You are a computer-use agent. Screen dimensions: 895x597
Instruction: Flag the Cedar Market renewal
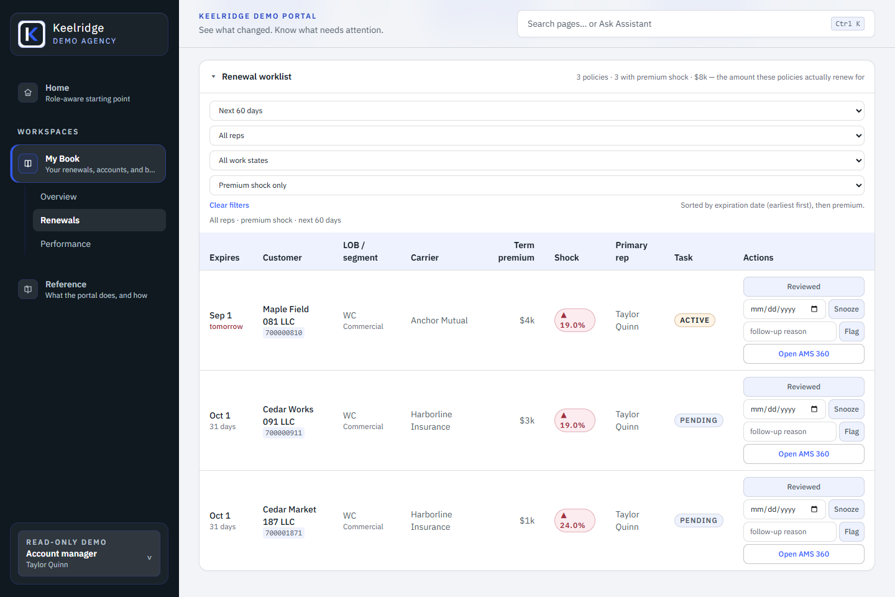coord(851,532)
